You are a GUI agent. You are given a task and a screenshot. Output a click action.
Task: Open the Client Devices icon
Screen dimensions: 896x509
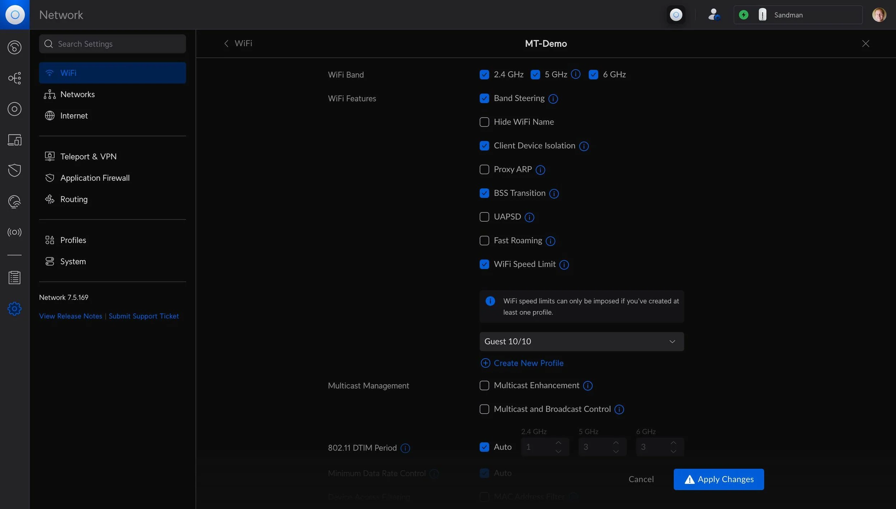point(14,140)
